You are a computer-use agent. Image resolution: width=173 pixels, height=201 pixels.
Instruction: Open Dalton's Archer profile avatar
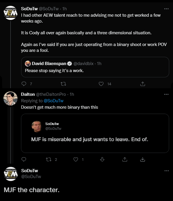click(x=10, y=98)
